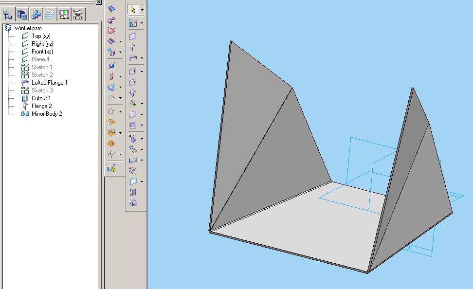This screenshot has height=289, width=473.
Task: Select the Jog tool
Action: click(x=133, y=92)
